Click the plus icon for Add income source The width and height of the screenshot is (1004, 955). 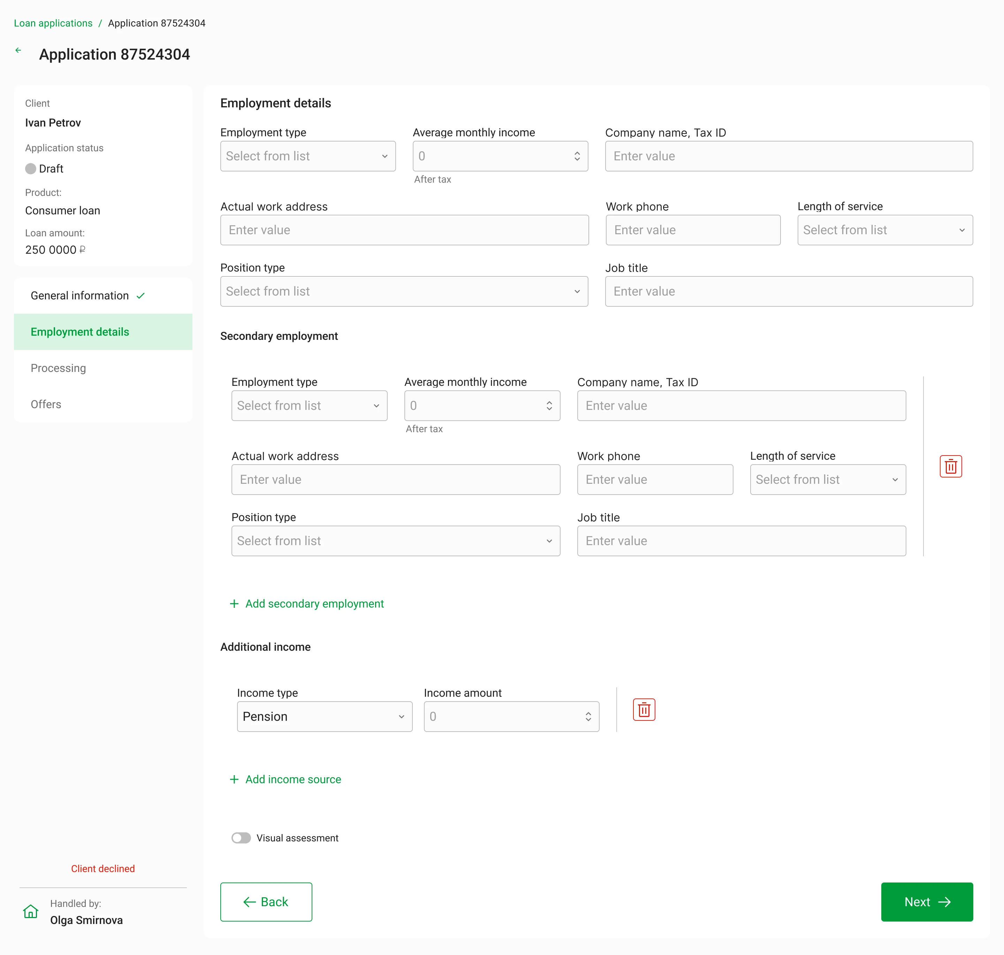(x=234, y=779)
